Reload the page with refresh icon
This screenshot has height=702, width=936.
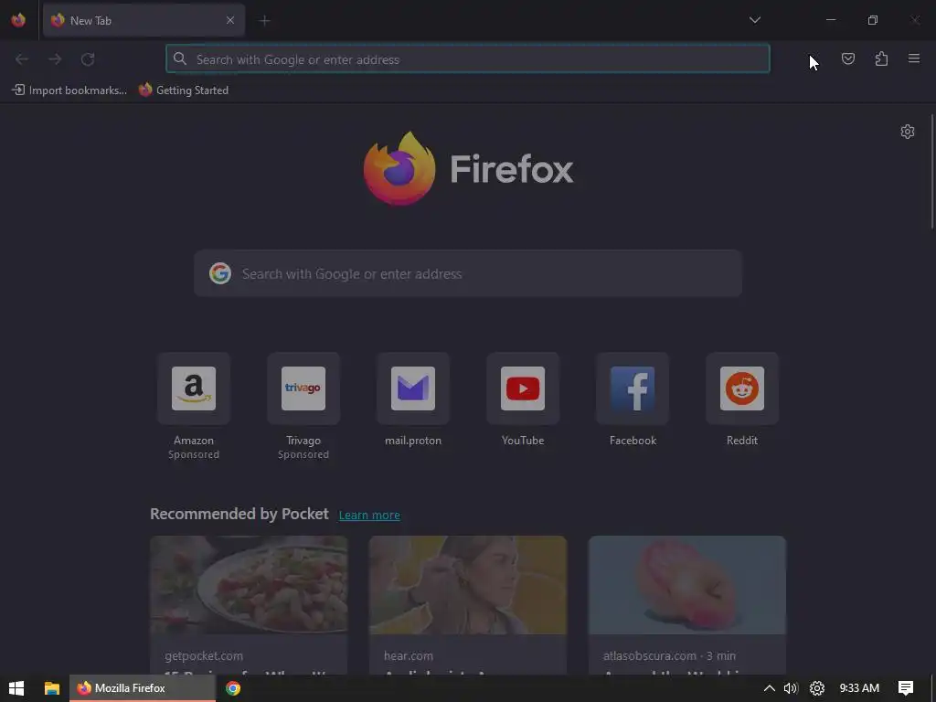[x=88, y=59]
